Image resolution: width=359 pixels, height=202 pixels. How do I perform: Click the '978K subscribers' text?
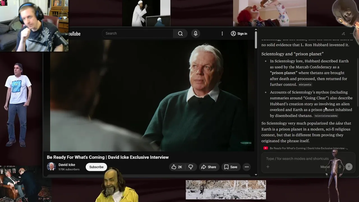tap(69, 169)
